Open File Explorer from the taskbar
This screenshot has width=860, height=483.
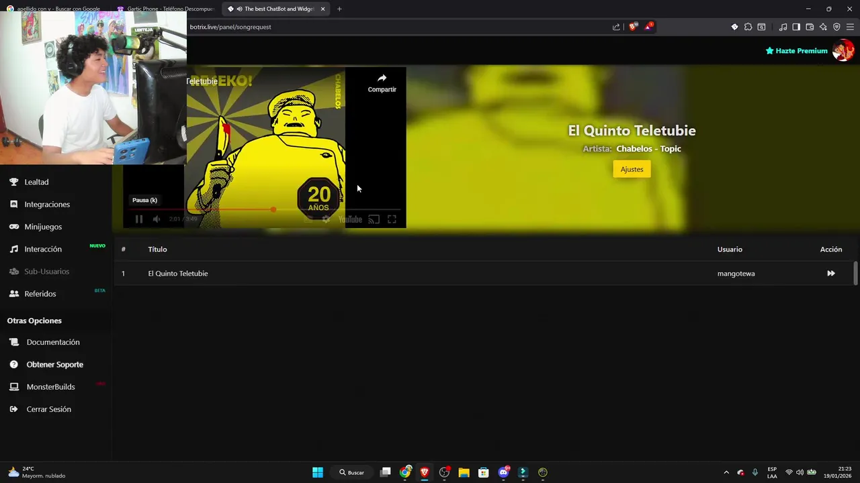[464, 472]
